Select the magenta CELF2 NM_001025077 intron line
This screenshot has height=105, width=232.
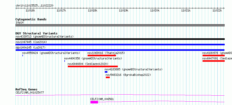[120, 95]
